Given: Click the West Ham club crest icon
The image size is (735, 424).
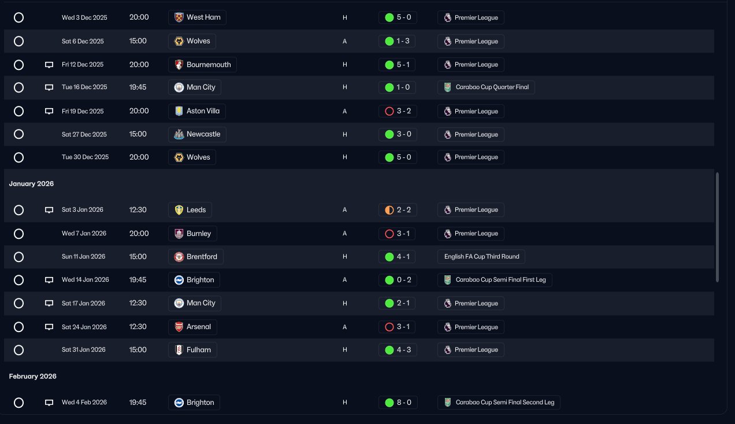Looking at the screenshot, I should pyautogui.click(x=179, y=17).
